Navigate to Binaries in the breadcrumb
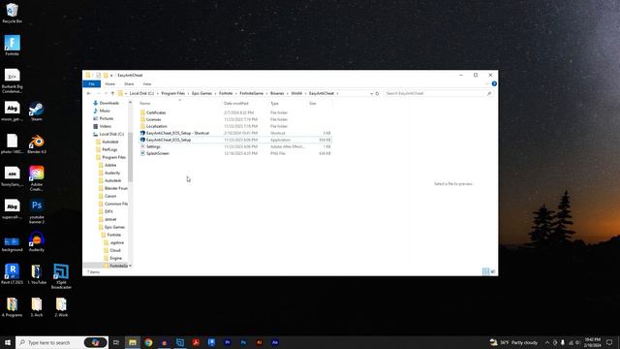The height and width of the screenshot is (349, 620). coord(277,93)
